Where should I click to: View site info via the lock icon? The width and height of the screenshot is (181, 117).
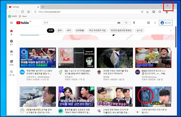[35, 12]
